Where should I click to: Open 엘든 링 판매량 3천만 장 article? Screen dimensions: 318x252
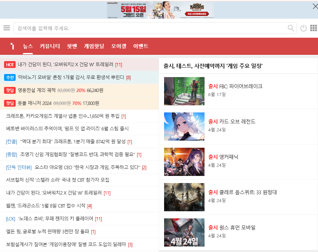pyautogui.click(x=48, y=232)
